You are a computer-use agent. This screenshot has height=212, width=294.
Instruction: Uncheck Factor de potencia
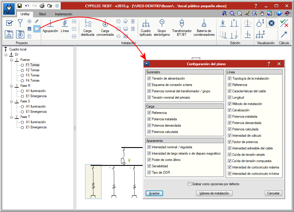pyautogui.click(x=229, y=142)
